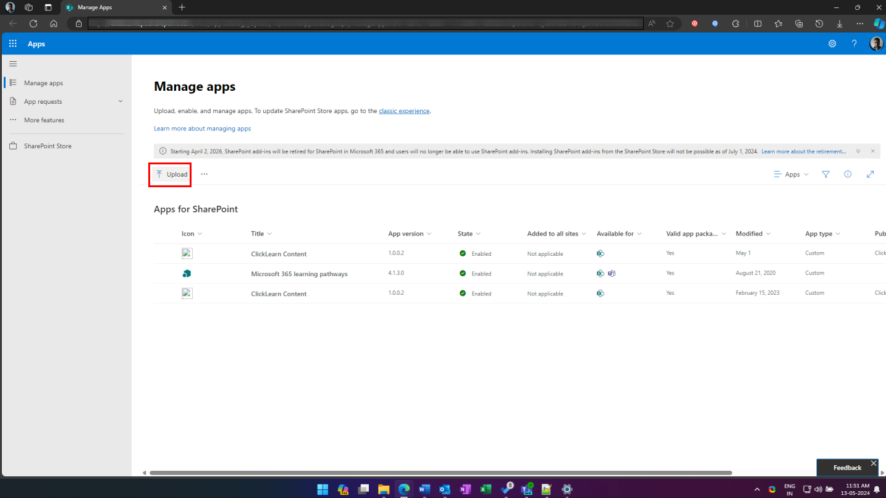Open the Modified column header dropdown
Image resolution: width=886 pixels, height=498 pixels.
(x=753, y=234)
